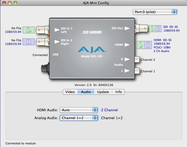
Task: Go to the Info tab
Action: (x=119, y=92)
